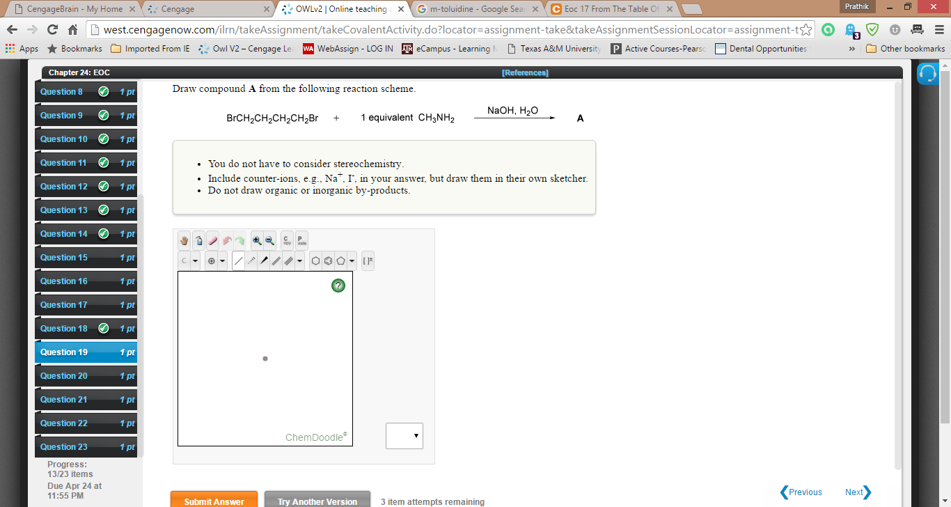Open the bond types dropdown arrow
The image size is (951, 507).
pos(300,261)
